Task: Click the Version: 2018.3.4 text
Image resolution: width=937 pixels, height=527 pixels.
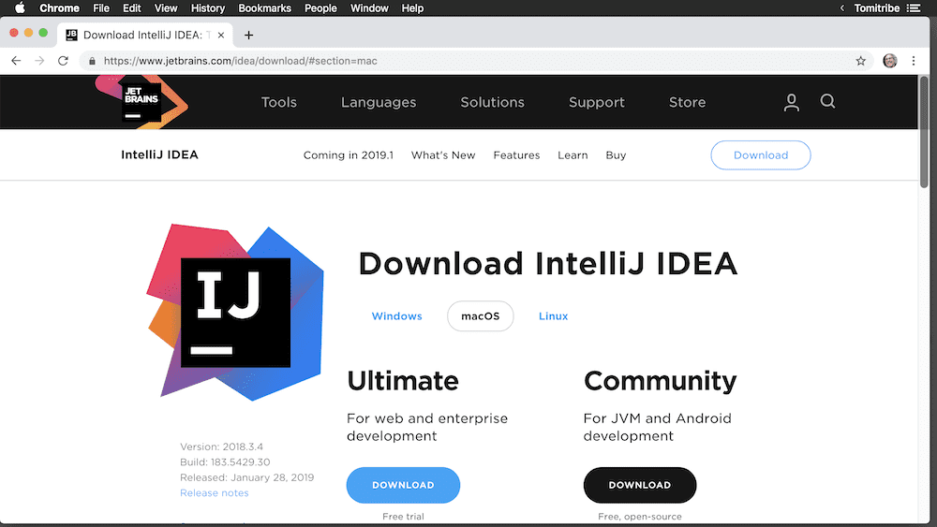Action: coord(222,446)
